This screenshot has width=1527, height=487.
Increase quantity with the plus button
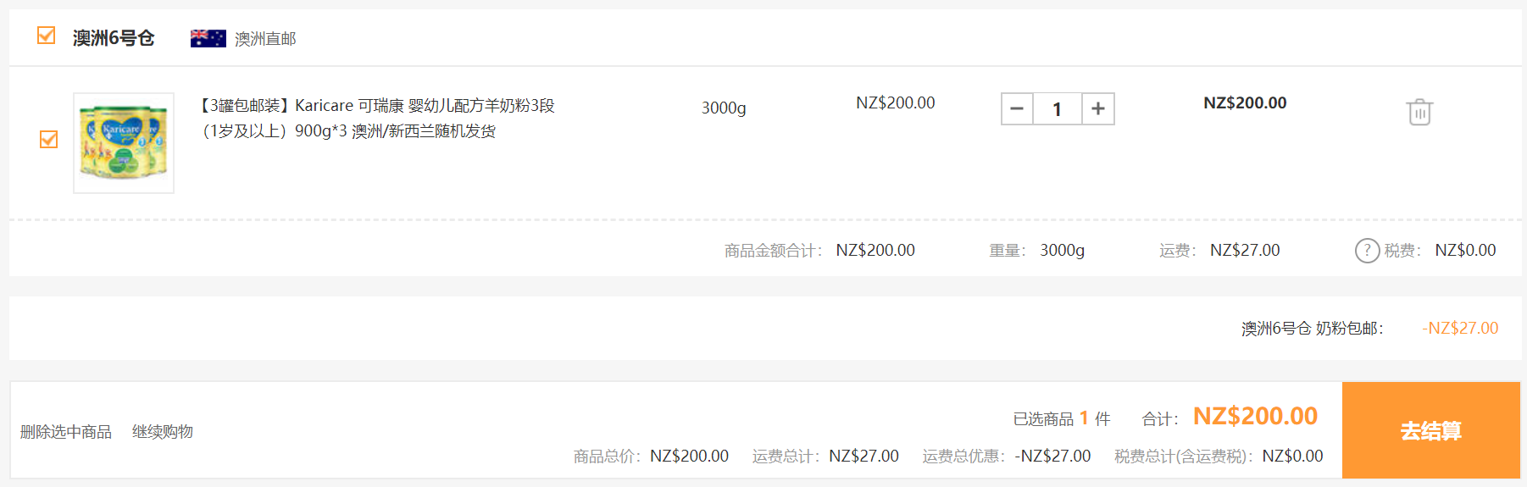click(x=1098, y=108)
